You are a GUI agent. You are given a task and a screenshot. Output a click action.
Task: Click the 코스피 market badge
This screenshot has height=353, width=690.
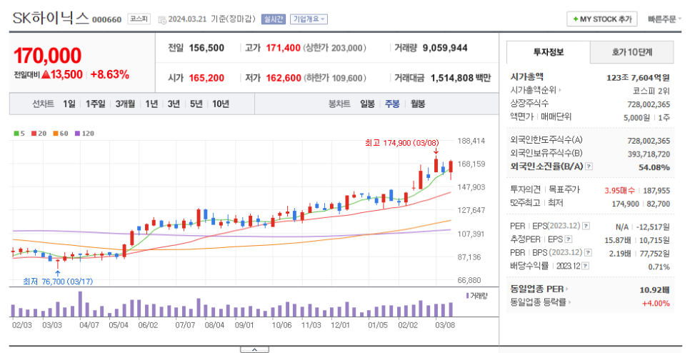click(x=139, y=19)
